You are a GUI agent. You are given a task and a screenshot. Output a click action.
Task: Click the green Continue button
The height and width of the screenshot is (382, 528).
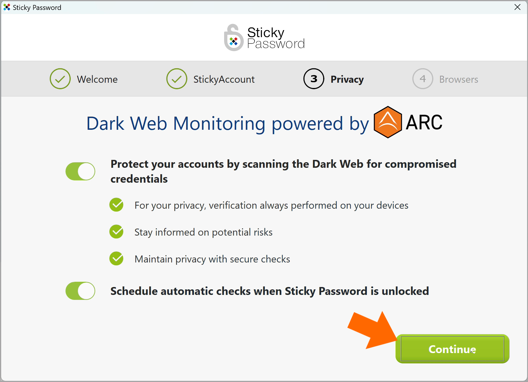click(x=452, y=349)
